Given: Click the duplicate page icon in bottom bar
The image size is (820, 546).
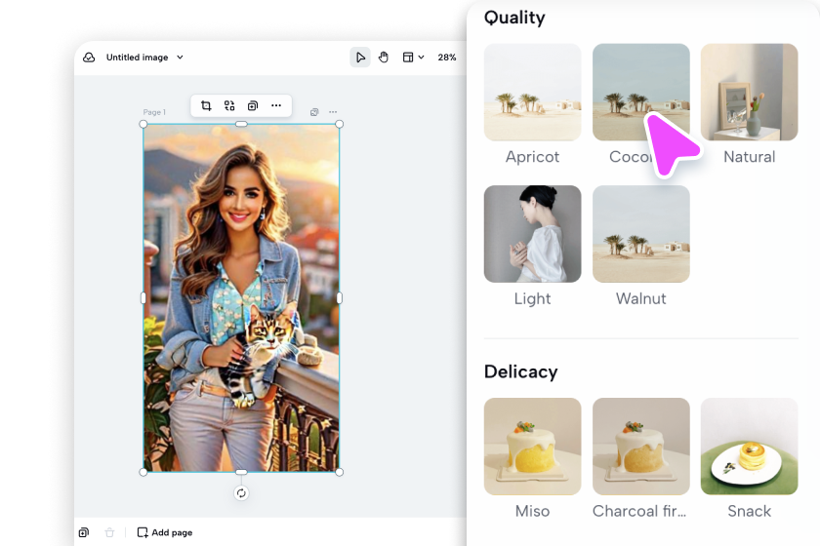Looking at the screenshot, I should (85, 532).
